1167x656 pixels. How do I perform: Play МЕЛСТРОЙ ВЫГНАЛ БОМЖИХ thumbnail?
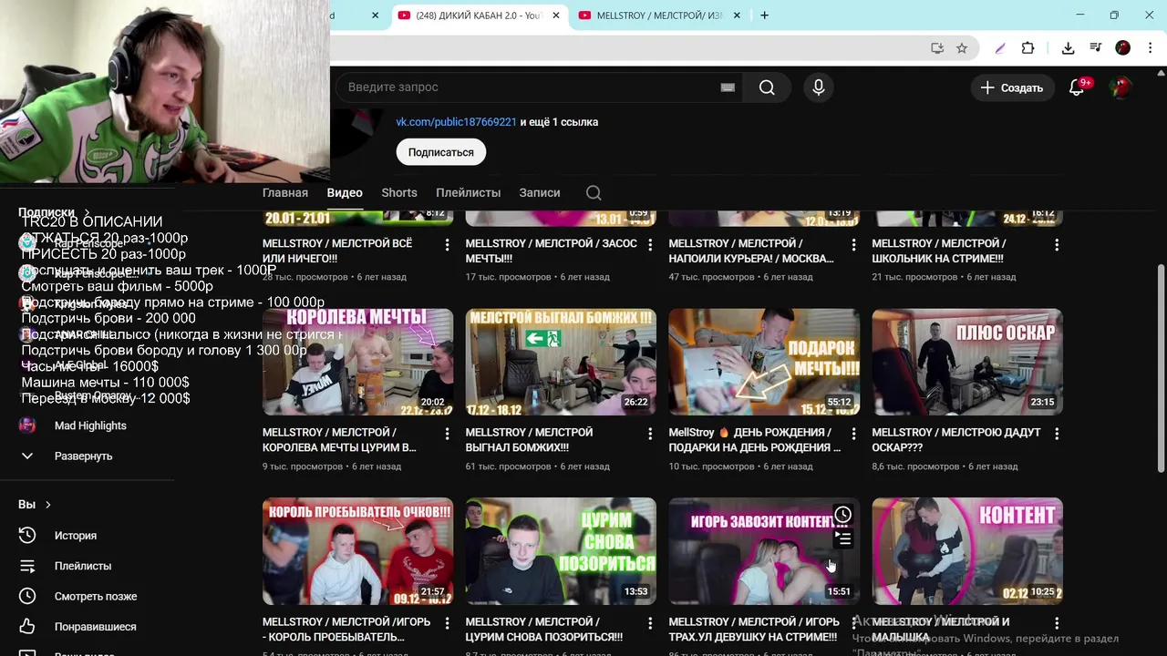561,362
